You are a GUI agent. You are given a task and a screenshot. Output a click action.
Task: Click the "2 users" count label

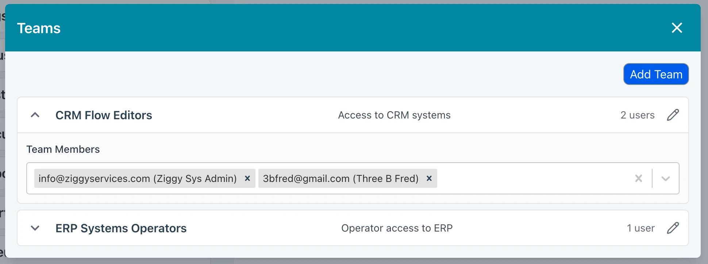click(x=637, y=115)
